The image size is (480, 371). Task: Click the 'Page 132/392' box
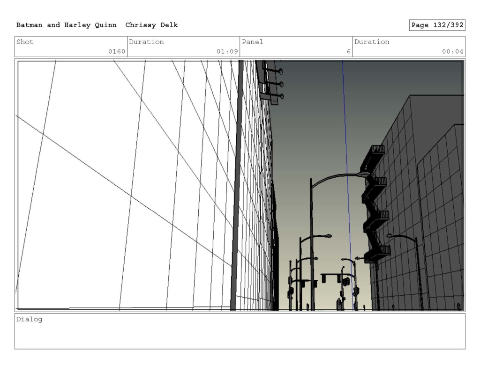click(x=437, y=25)
